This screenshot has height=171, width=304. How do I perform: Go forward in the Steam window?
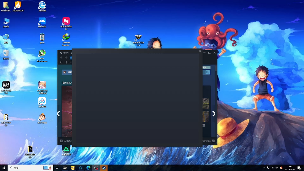[66, 58]
